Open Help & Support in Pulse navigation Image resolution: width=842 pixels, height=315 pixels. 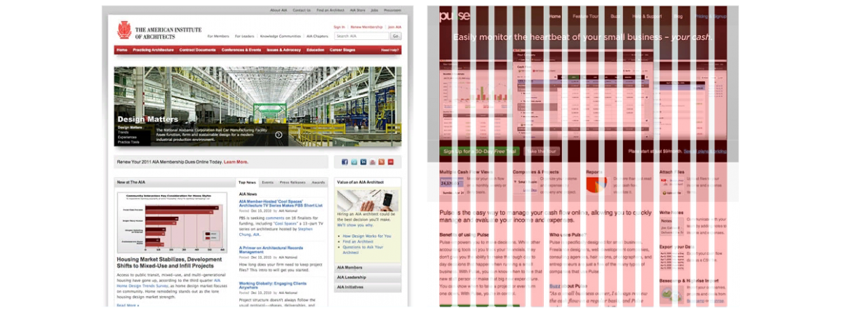point(647,15)
